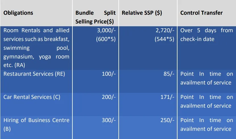Viewport: 236px width, 139px height.
Task: Select Control Transfer cell in Restaurant Services row
Action: [206, 78]
